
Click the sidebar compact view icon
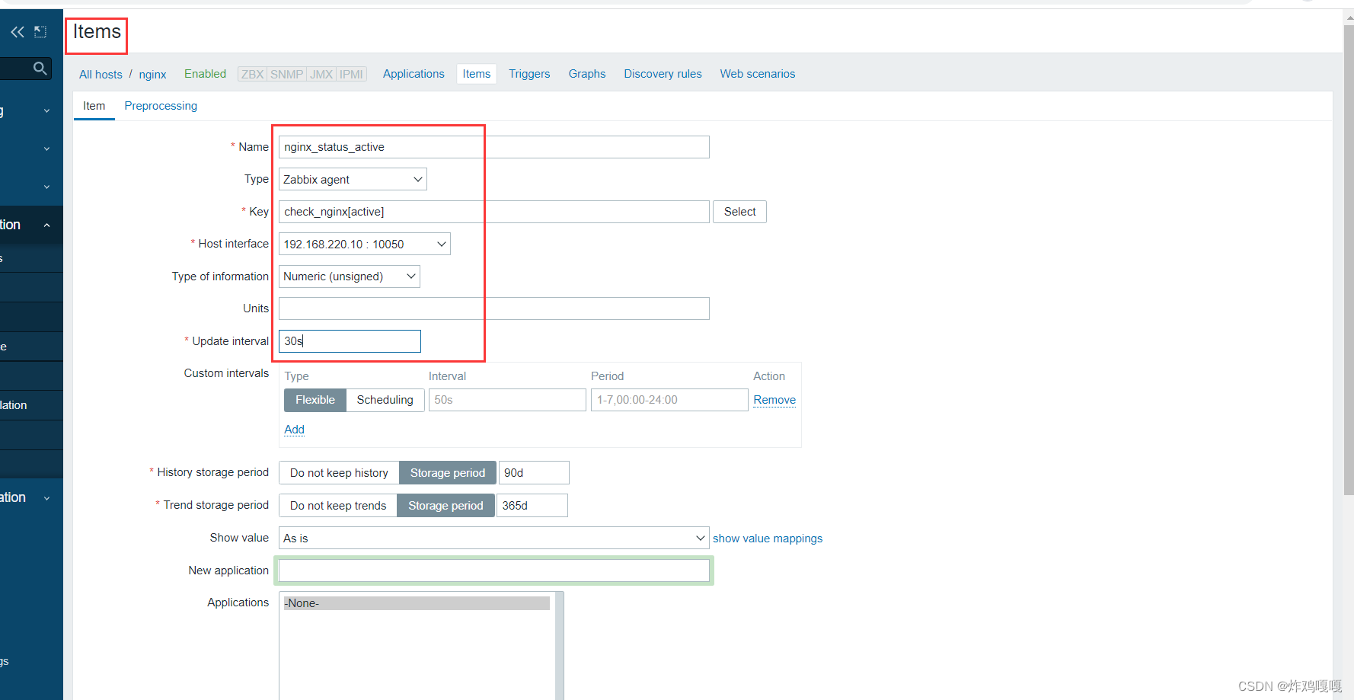point(40,32)
